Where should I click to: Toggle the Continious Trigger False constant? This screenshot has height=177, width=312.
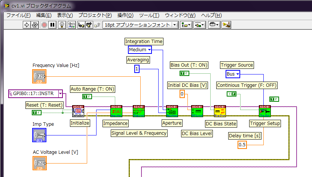[232, 94]
